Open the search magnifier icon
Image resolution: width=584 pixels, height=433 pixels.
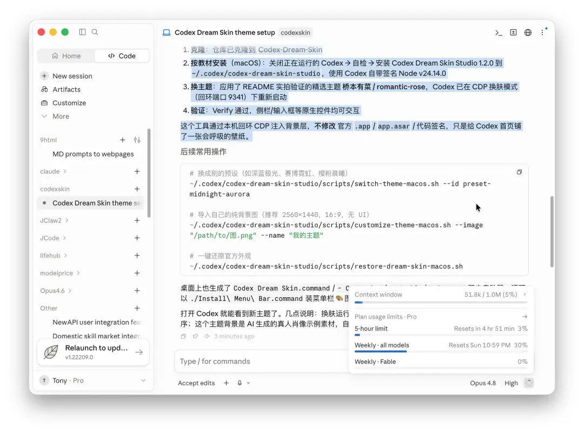click(95, 32)
